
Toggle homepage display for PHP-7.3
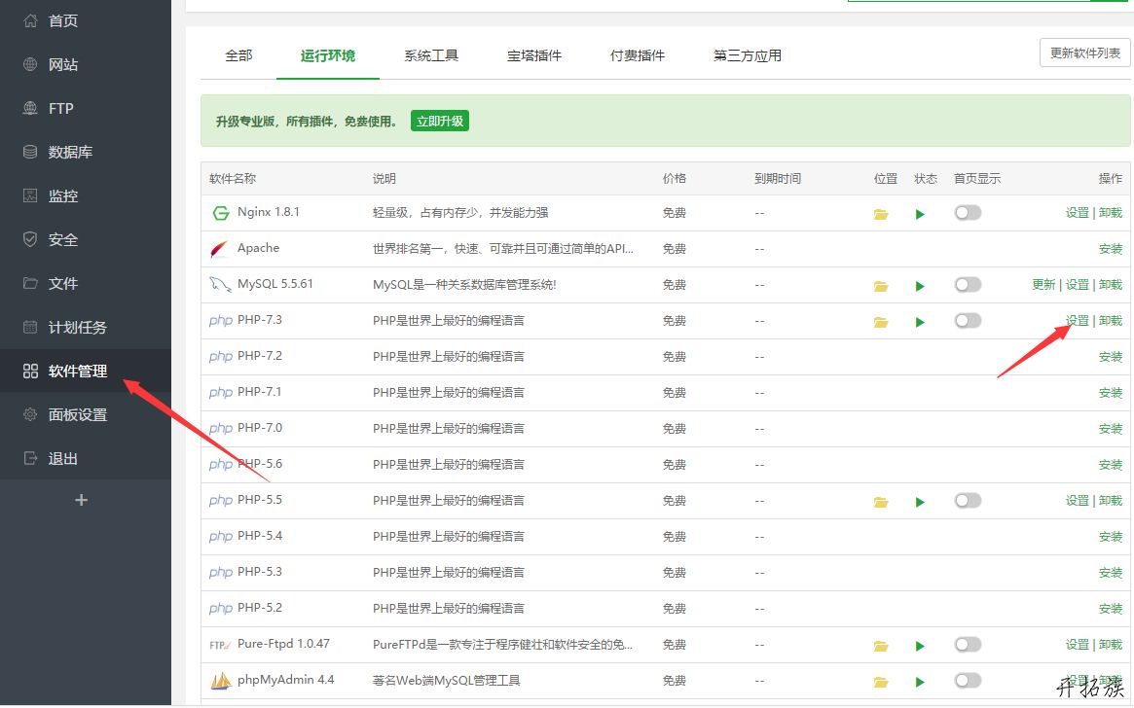coord(968,320)
